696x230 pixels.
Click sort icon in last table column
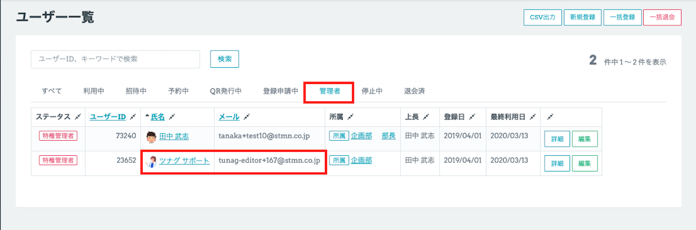pyautogui.click(x=550, y=117)
